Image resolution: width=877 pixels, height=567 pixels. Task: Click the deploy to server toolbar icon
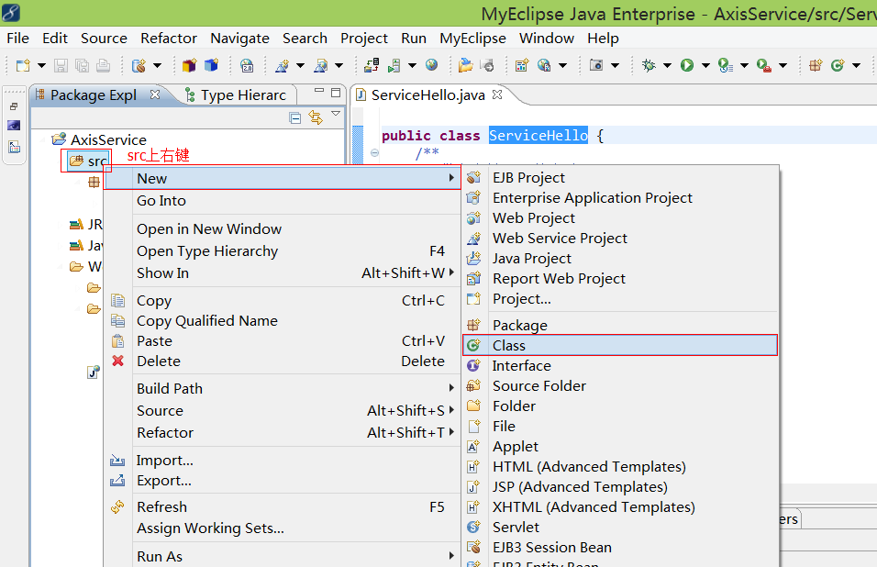(372, 65)
